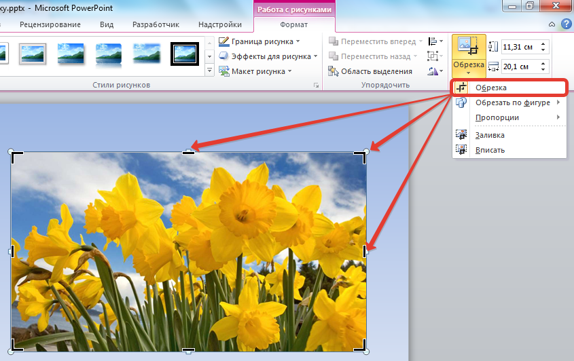
Task: Select the gray simple frame picture style
Action: pyautogui.click(x=33, y=54)
